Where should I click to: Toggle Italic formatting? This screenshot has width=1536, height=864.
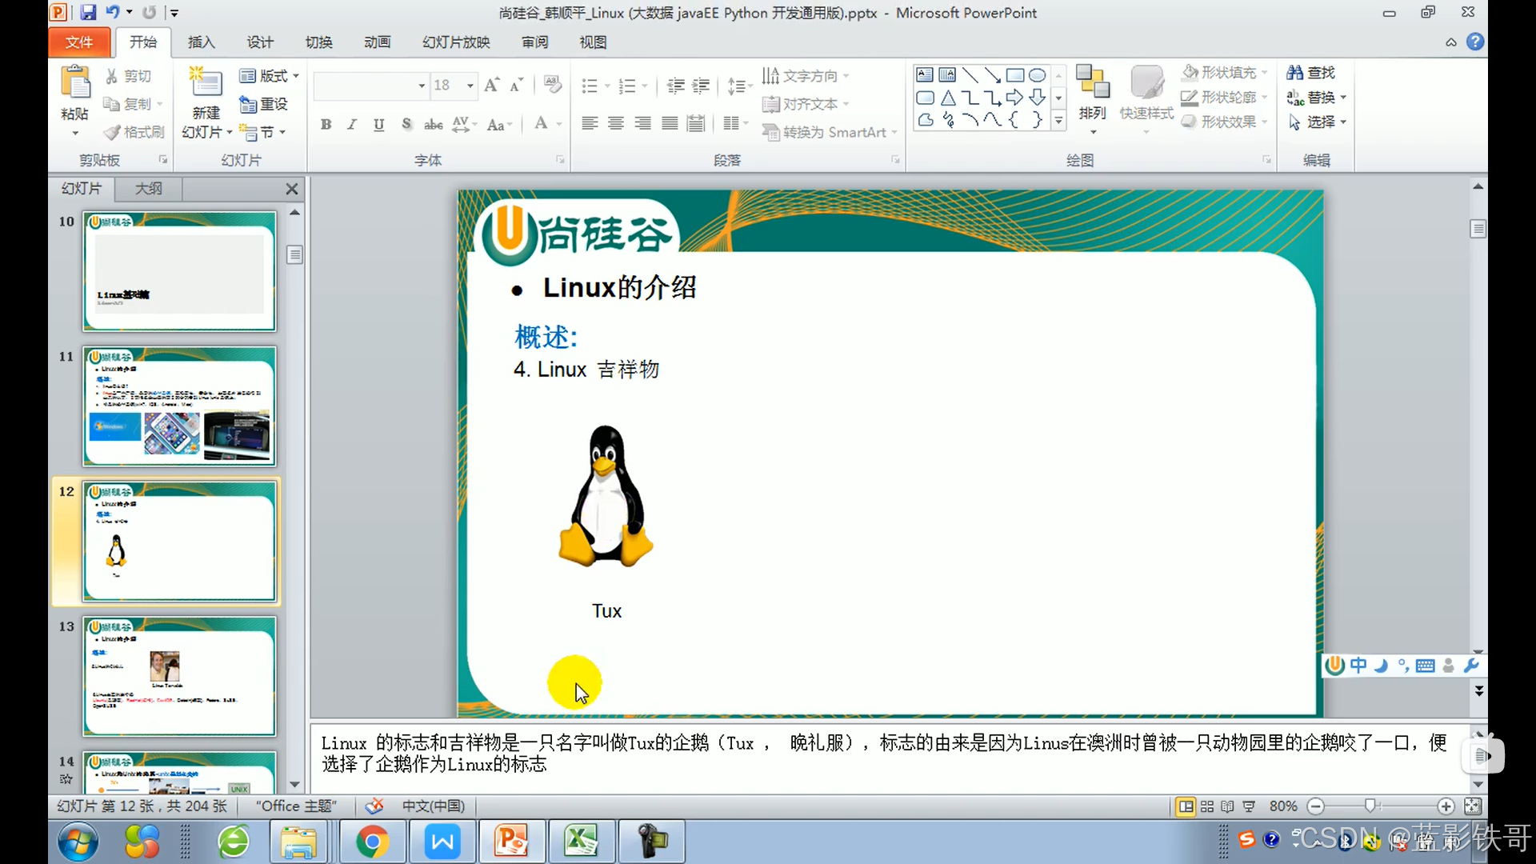click(352, 124)
